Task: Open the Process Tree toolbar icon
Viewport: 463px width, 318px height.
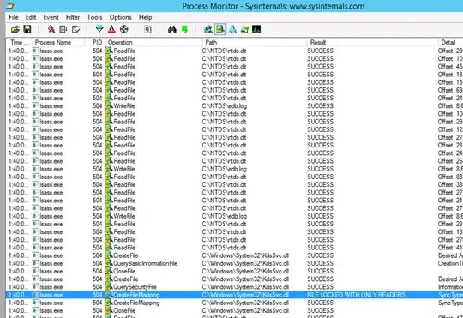Action: pyautogui.click(x=147, y=29)
